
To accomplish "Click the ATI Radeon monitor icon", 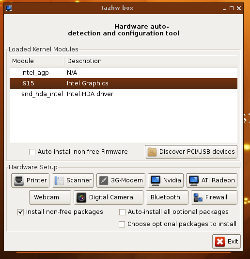I will tap(194, 180).
